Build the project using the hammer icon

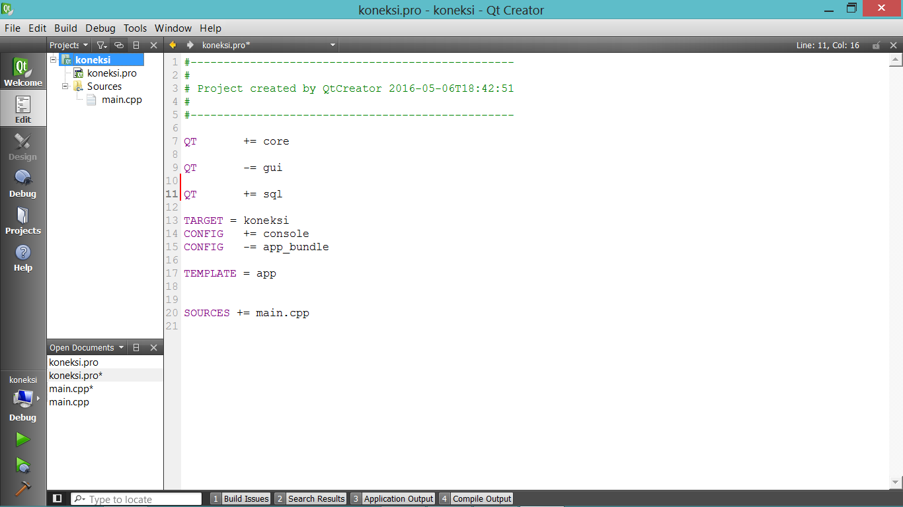click(x=22, y=489)
